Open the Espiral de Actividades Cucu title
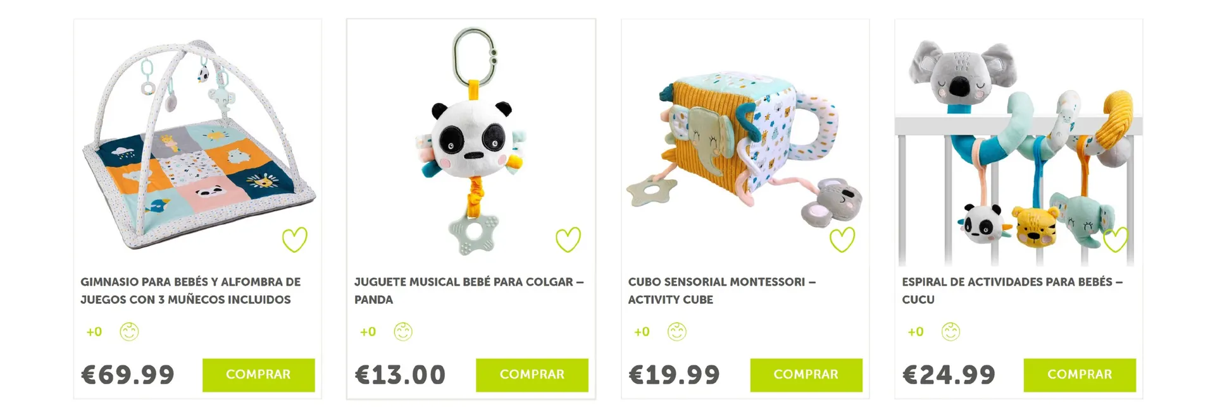Image resolution: width=1215 pixels, height=412 pixels. [x=1012, y=291]
